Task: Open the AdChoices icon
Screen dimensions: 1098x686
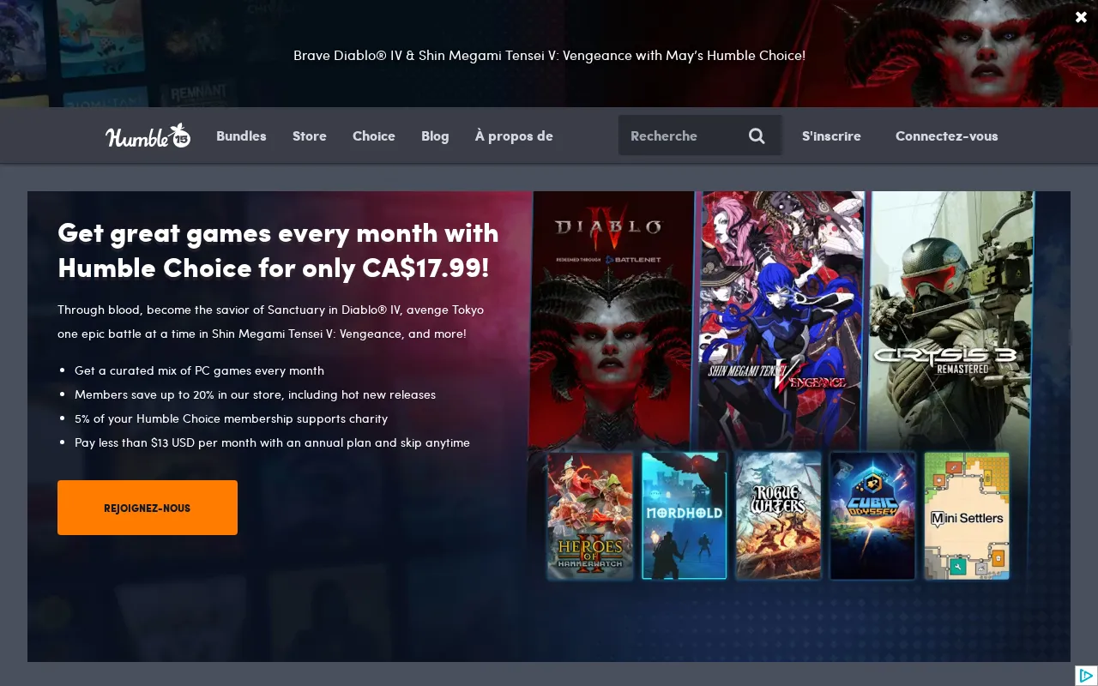Action: (x=1086, y=676)
